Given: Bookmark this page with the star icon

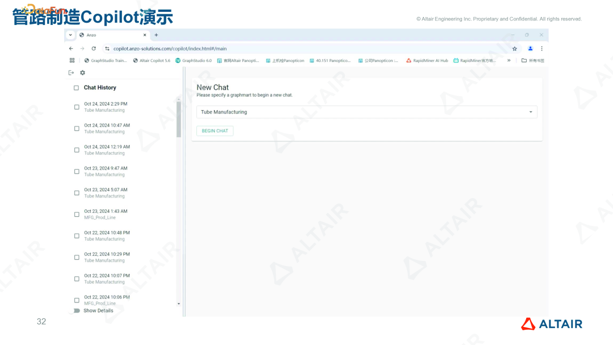Looking at the screenshot, I should tap(514, 48).
